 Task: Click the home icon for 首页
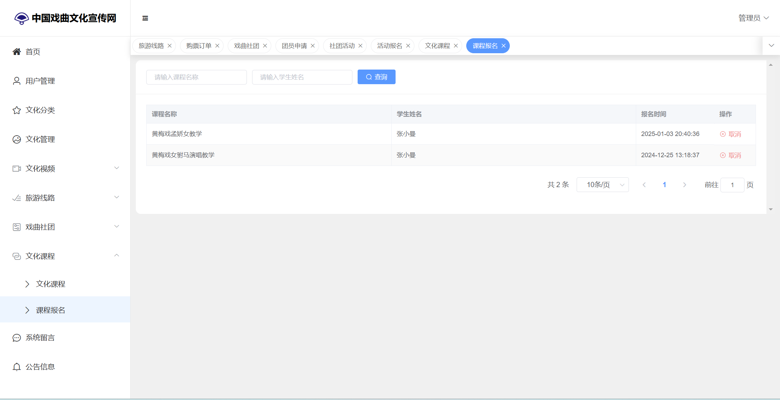17,52
